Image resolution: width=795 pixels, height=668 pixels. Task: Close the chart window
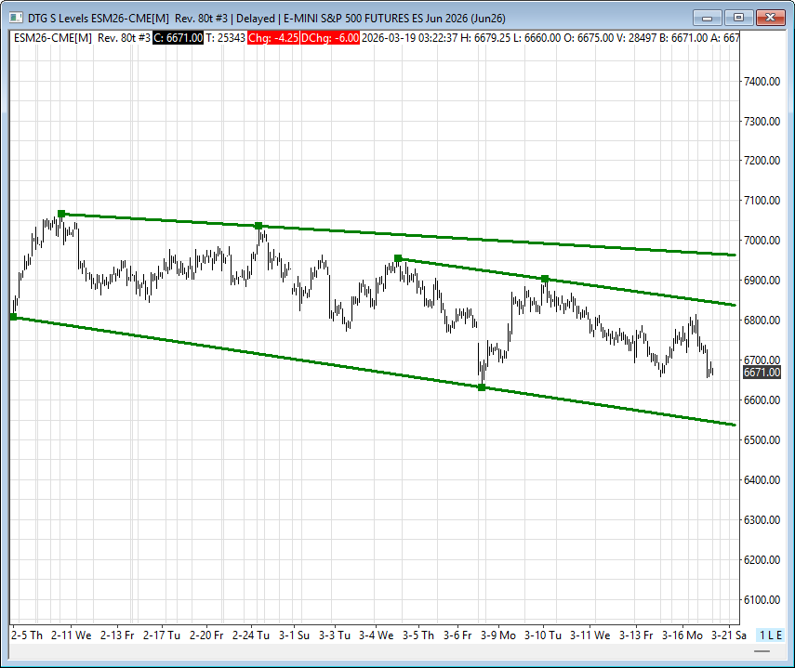pyautogui.click(x=770, y=17)
